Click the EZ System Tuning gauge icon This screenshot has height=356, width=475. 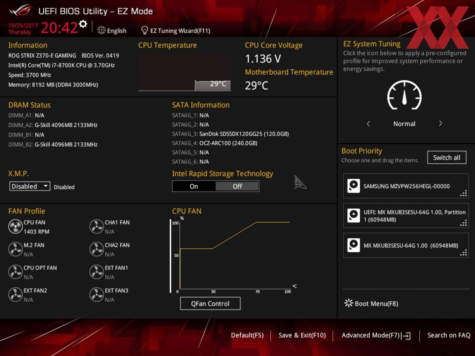pyautogui.click(x=404, y=95)
